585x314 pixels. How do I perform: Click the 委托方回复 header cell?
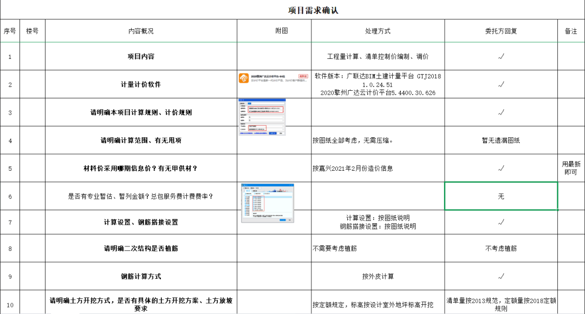(500, 31)
